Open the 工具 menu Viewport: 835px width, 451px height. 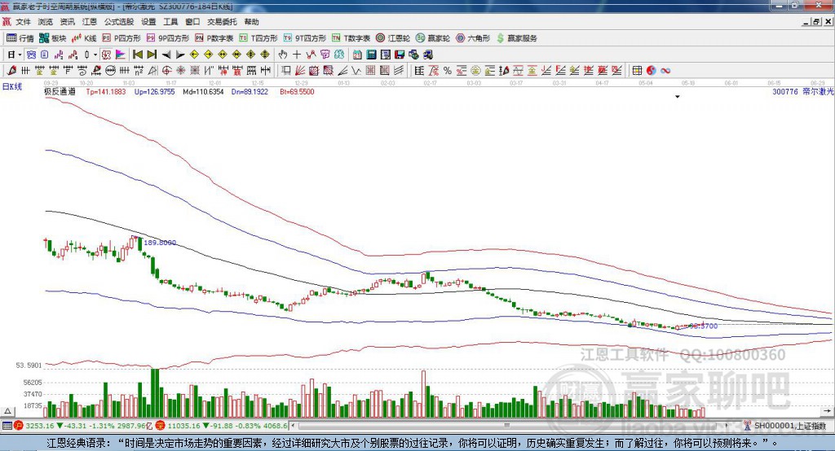pyautogui.click(x=170, y=22)
